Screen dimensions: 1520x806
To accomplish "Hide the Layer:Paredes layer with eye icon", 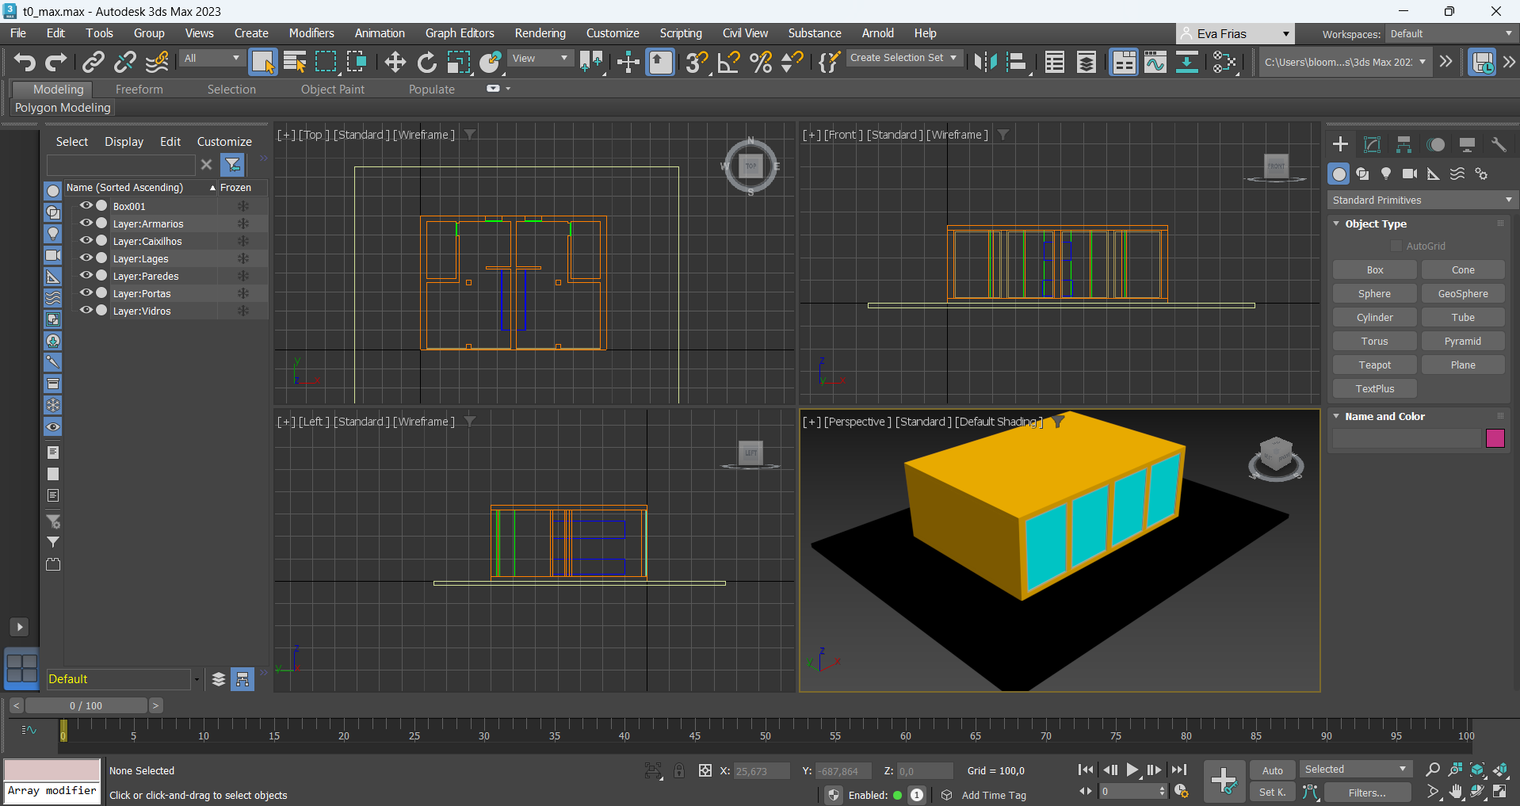I will [86, 276].
